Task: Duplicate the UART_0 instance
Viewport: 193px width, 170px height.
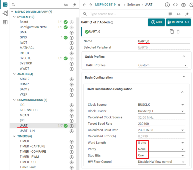Action: 171,31
